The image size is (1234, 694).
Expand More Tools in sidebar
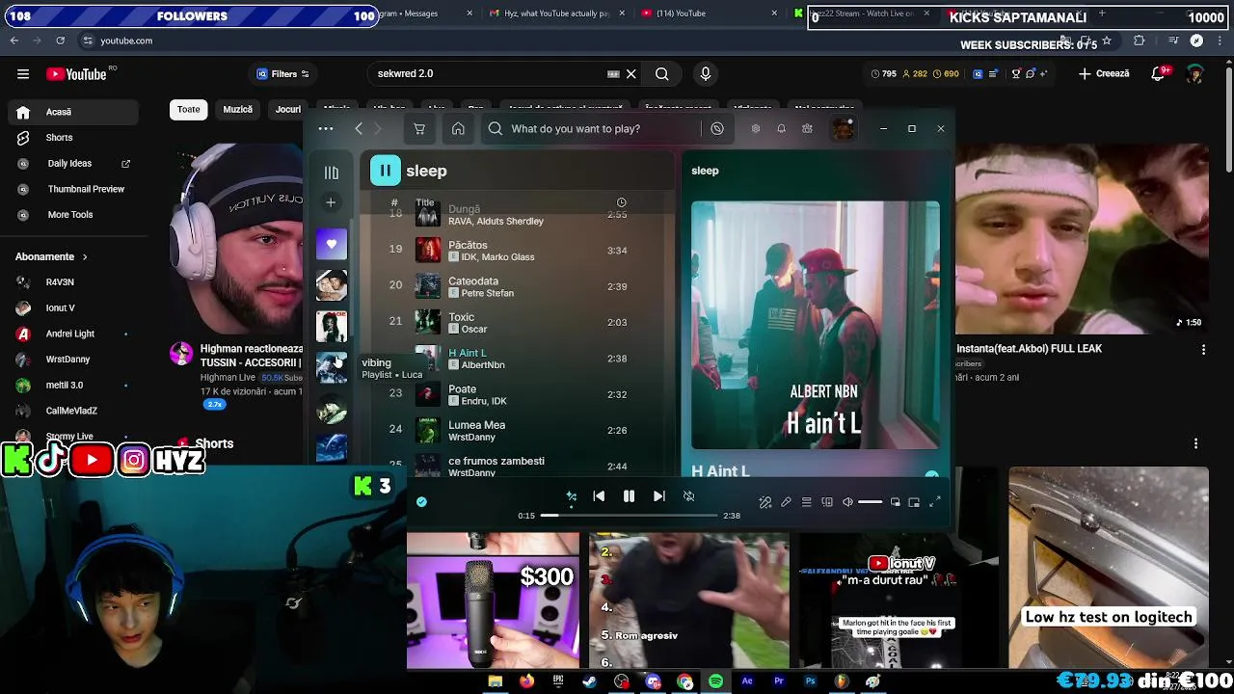pyautogui.click(x=71, y=215)
